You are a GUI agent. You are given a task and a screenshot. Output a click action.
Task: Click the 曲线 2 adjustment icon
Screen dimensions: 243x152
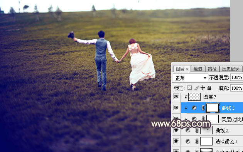(x=188, y=130)
